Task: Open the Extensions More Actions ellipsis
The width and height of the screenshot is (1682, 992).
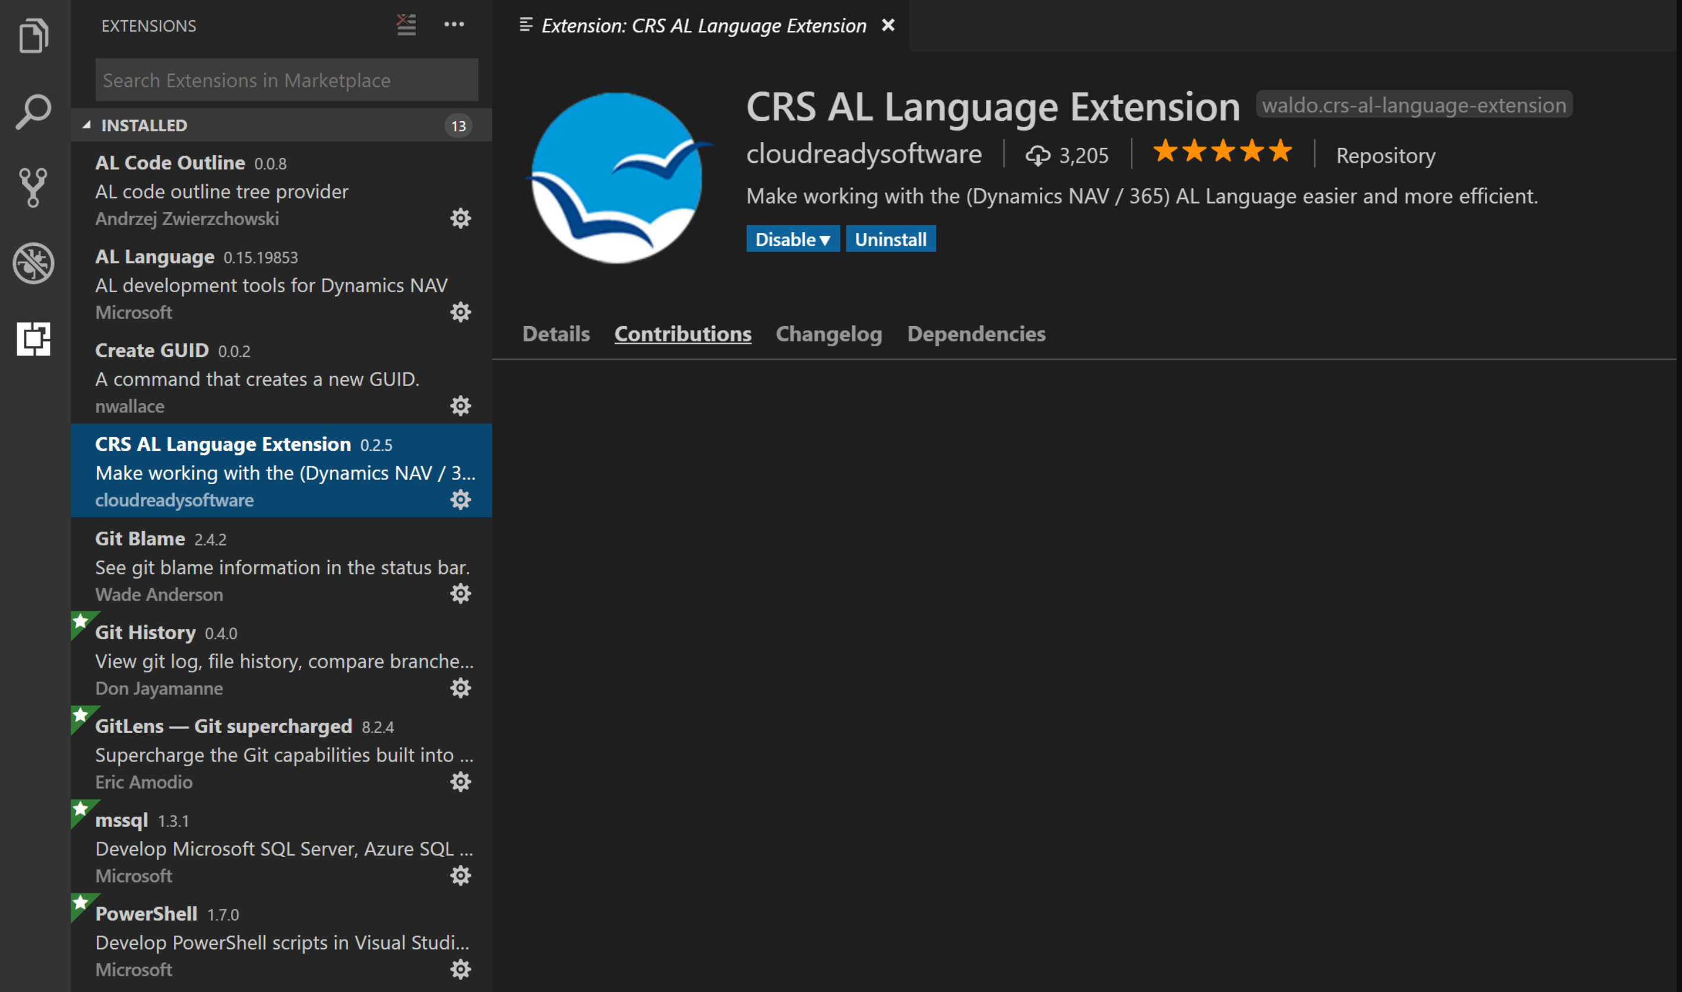Action: (454, 25)
